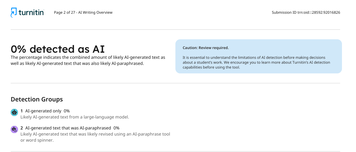Click 'AI-generated text that was AI-paraphrased' label

click(x=68, y=128)
